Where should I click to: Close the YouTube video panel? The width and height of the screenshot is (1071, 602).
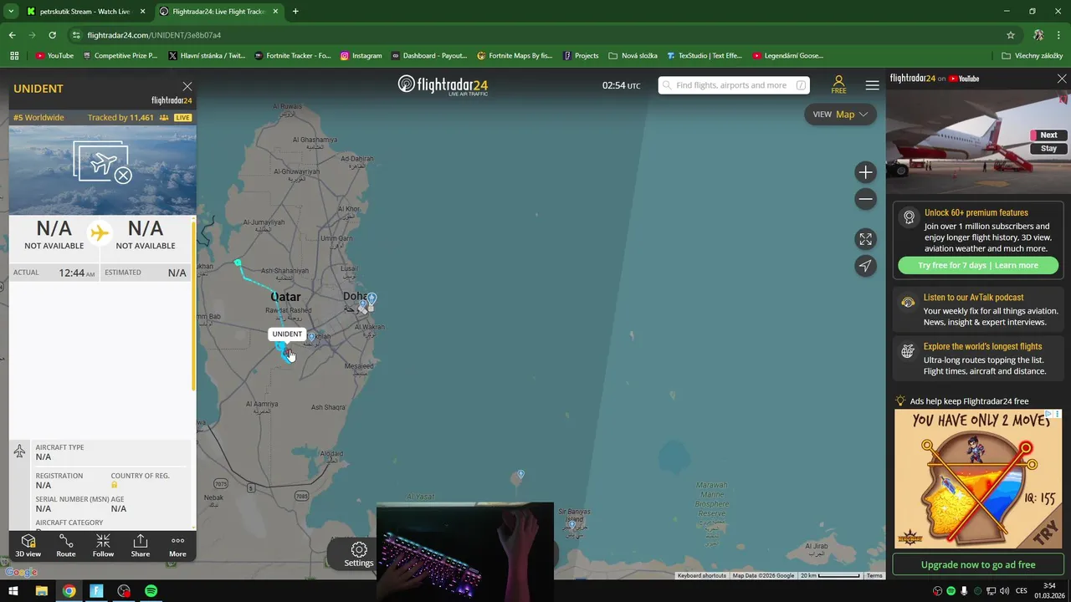1062,79
